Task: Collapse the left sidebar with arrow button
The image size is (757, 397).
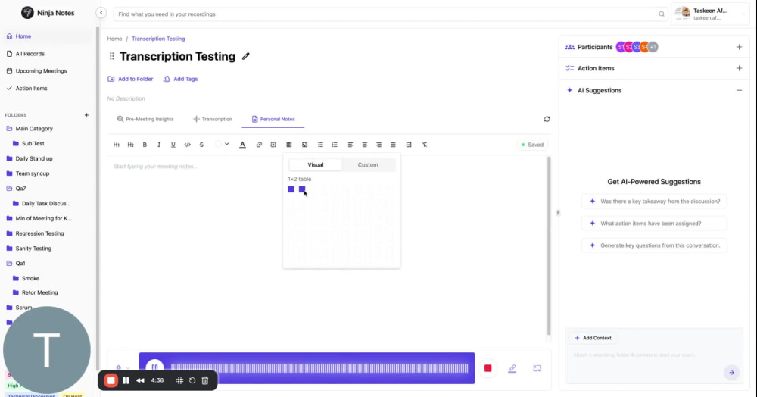Action: pyautogui.click(x=101, y=13)
